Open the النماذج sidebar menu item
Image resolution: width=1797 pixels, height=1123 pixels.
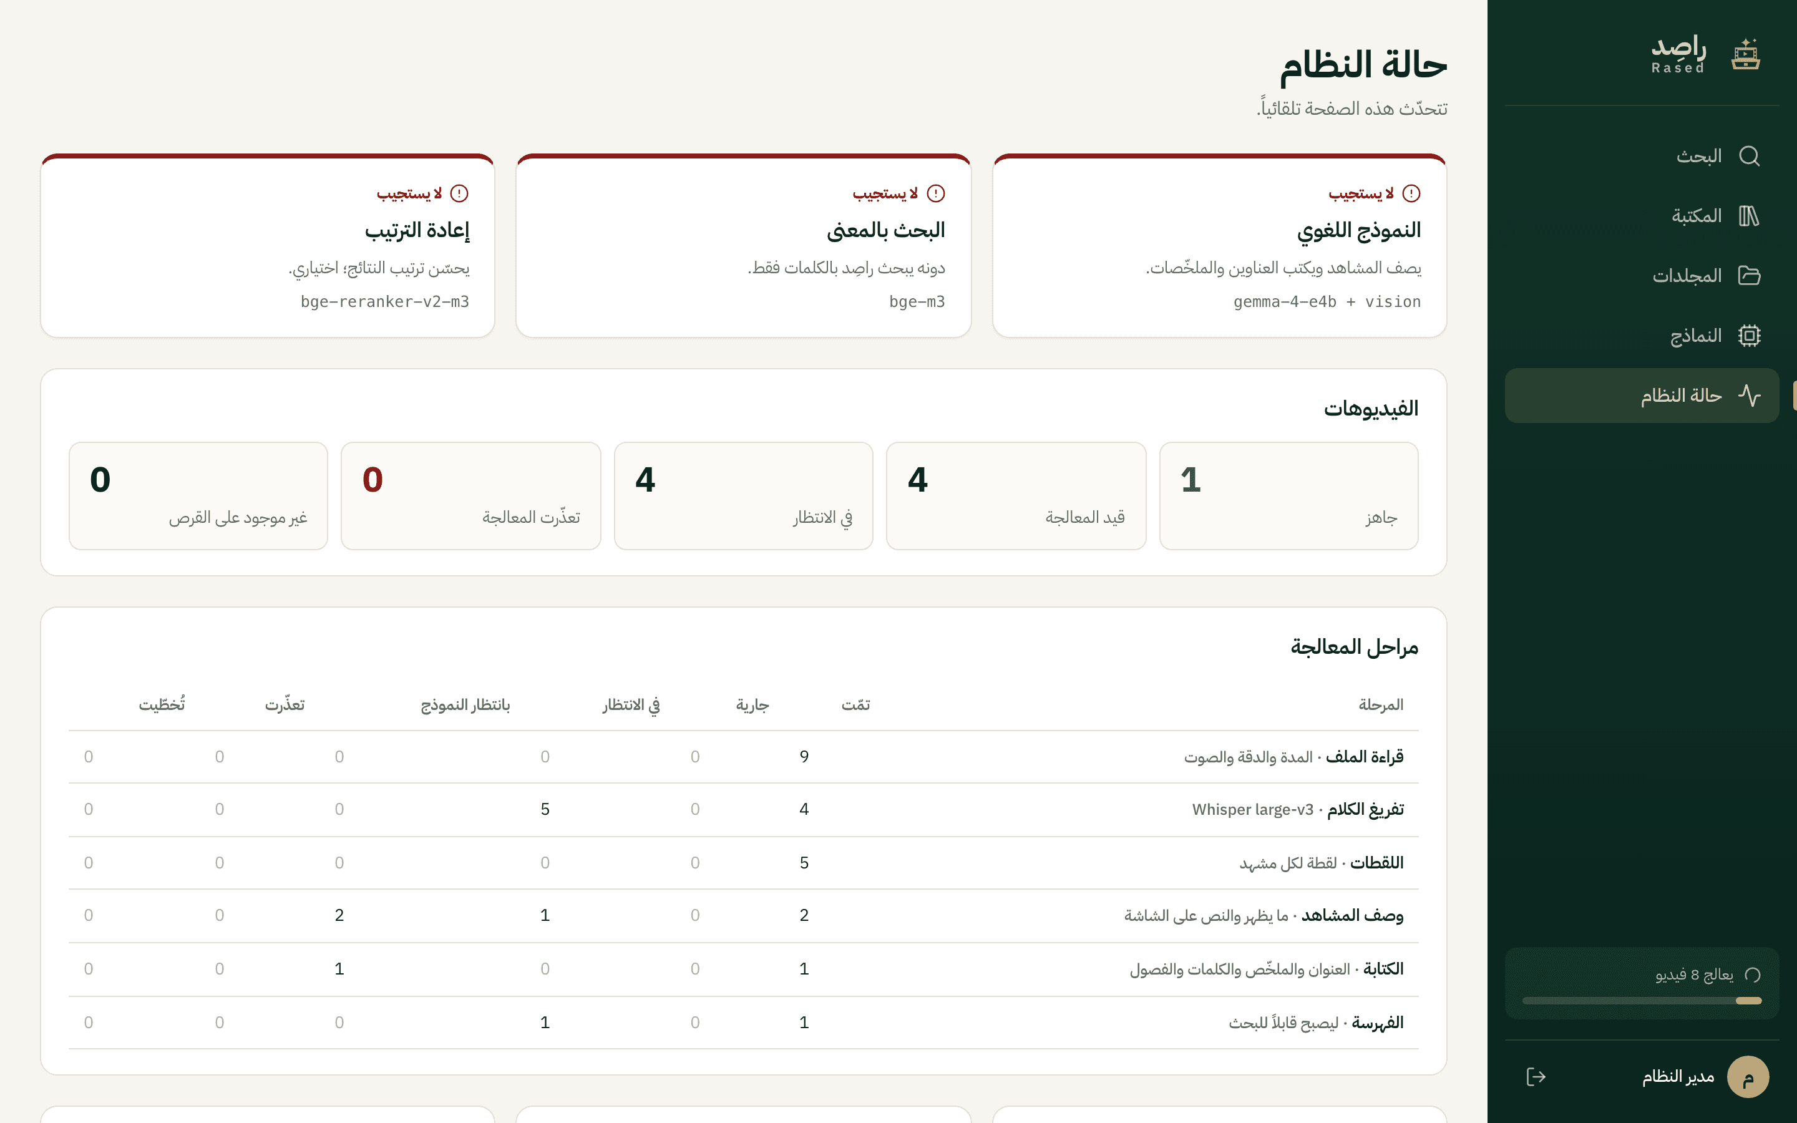(x=1642, y=336)
